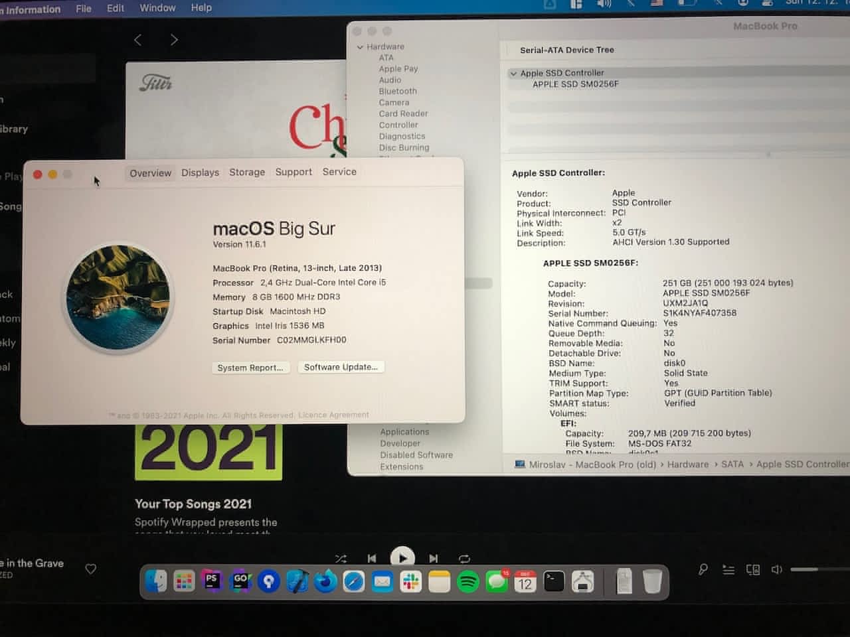The width and height of the screenshot is (850, 637).
Task: Toggle shuffle in the Spotify player
Action: tap(341, 559)
